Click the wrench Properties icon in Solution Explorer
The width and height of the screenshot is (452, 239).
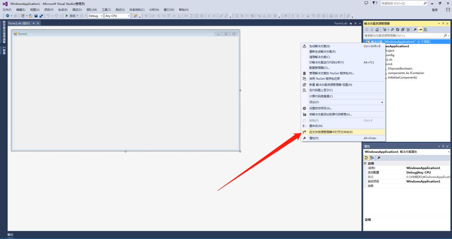(415, 29)
